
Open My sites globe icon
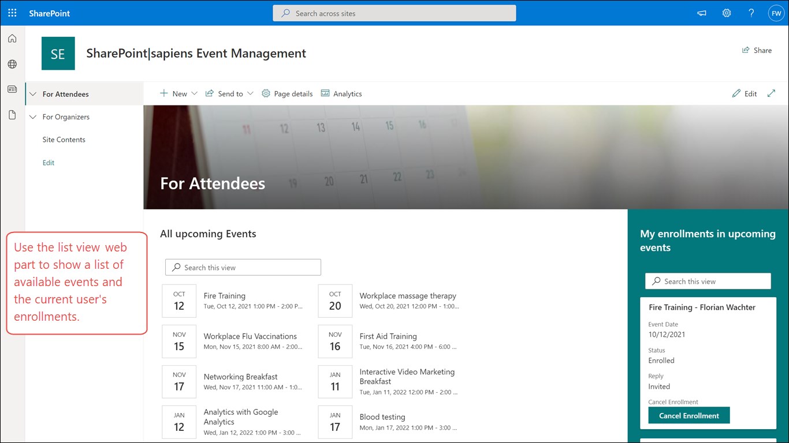coord(12,64)
